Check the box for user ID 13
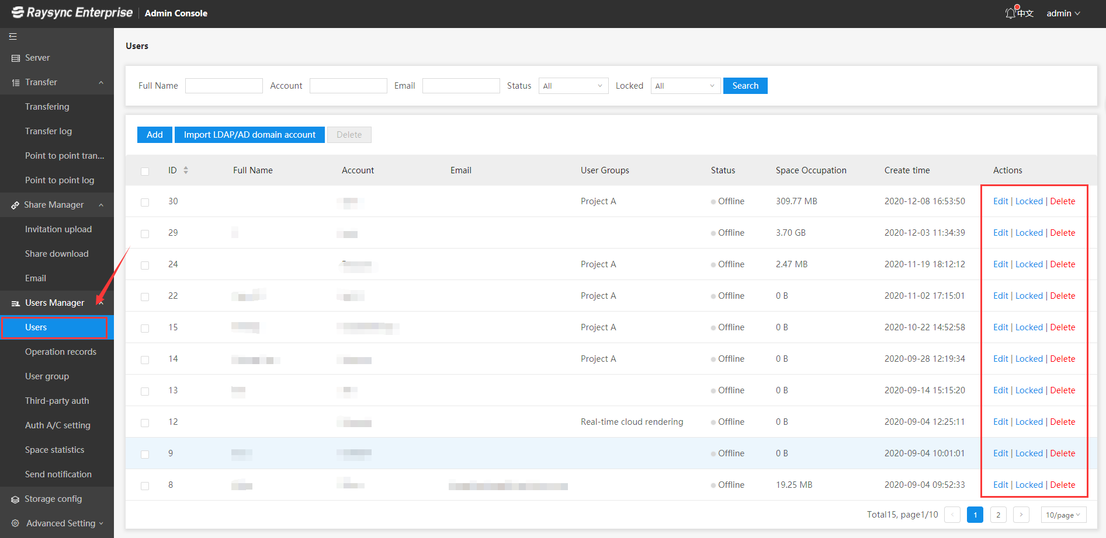 click(145, 392)
